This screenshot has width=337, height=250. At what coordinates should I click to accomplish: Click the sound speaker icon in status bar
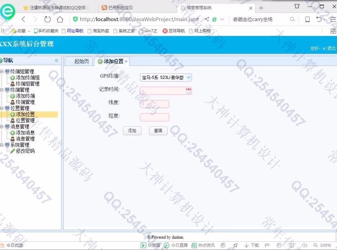click(304, 245)
